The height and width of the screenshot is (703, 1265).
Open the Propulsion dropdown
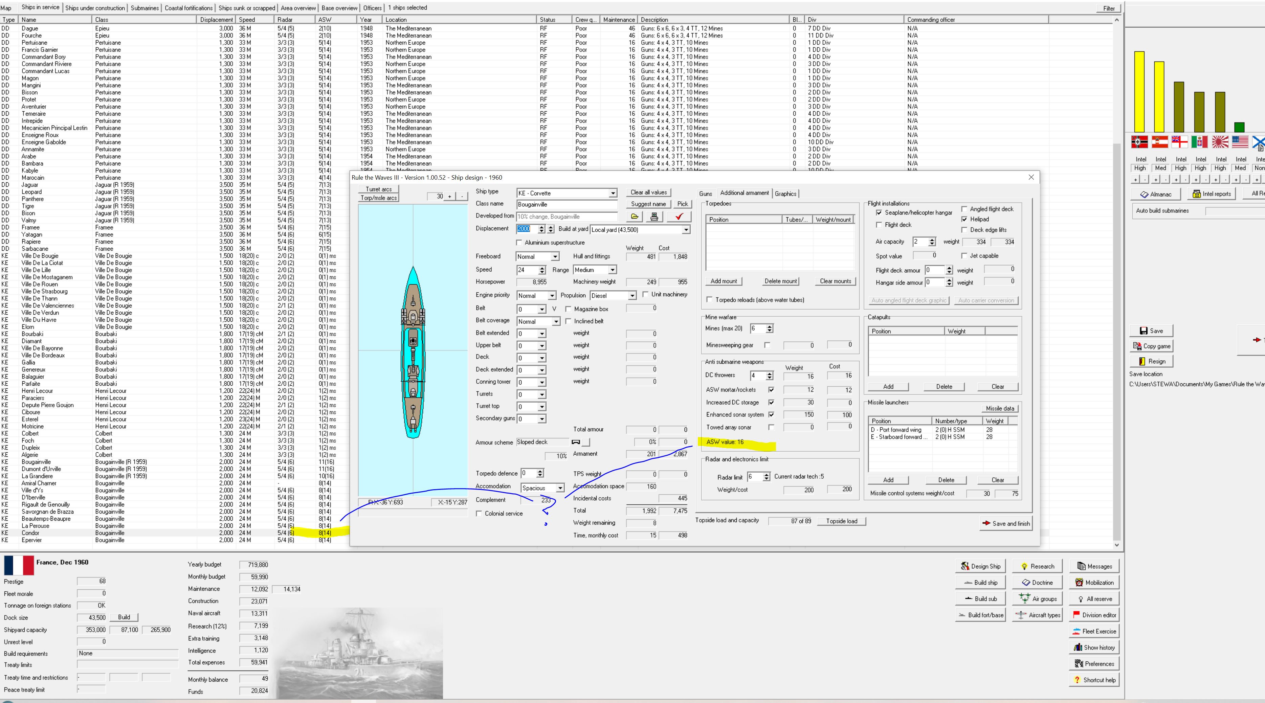tap(632, 296)
